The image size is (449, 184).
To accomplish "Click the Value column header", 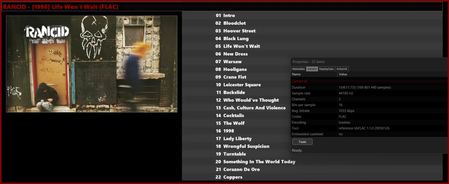I will click(x=393, y=74).
